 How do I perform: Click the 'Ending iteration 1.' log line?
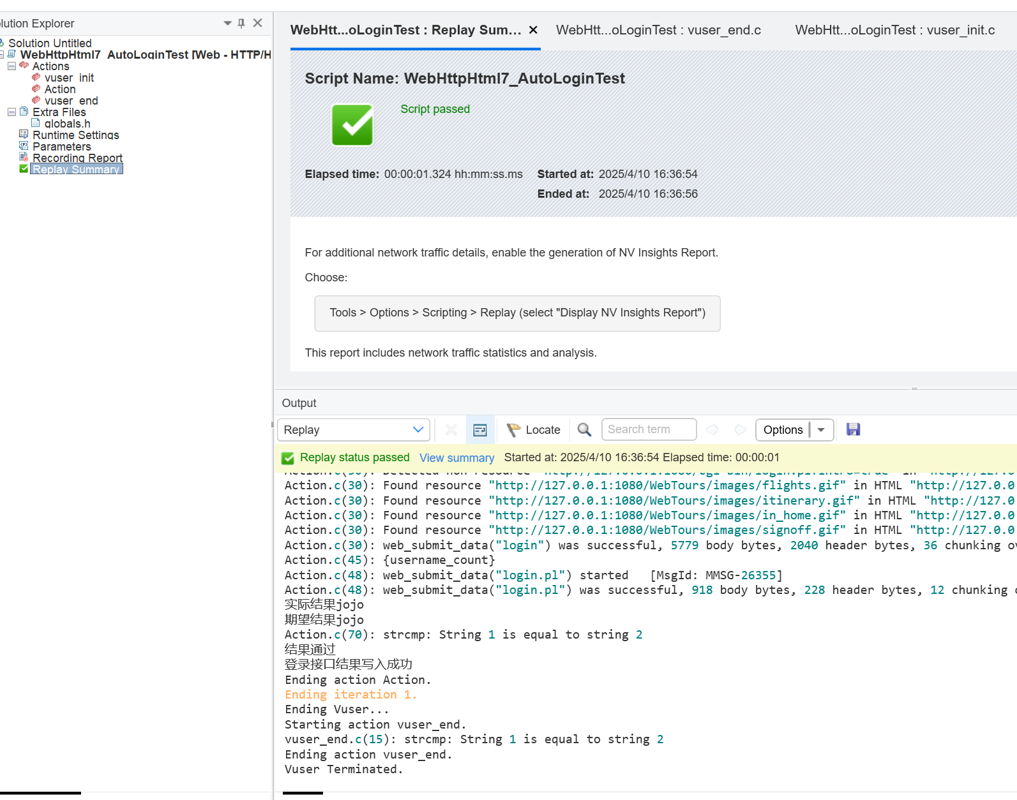[350, 695]
